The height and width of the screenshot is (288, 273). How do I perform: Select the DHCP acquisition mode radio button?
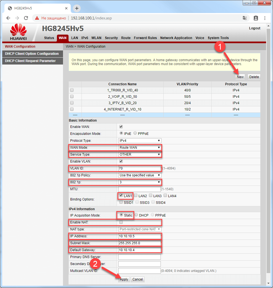(136, 215)
